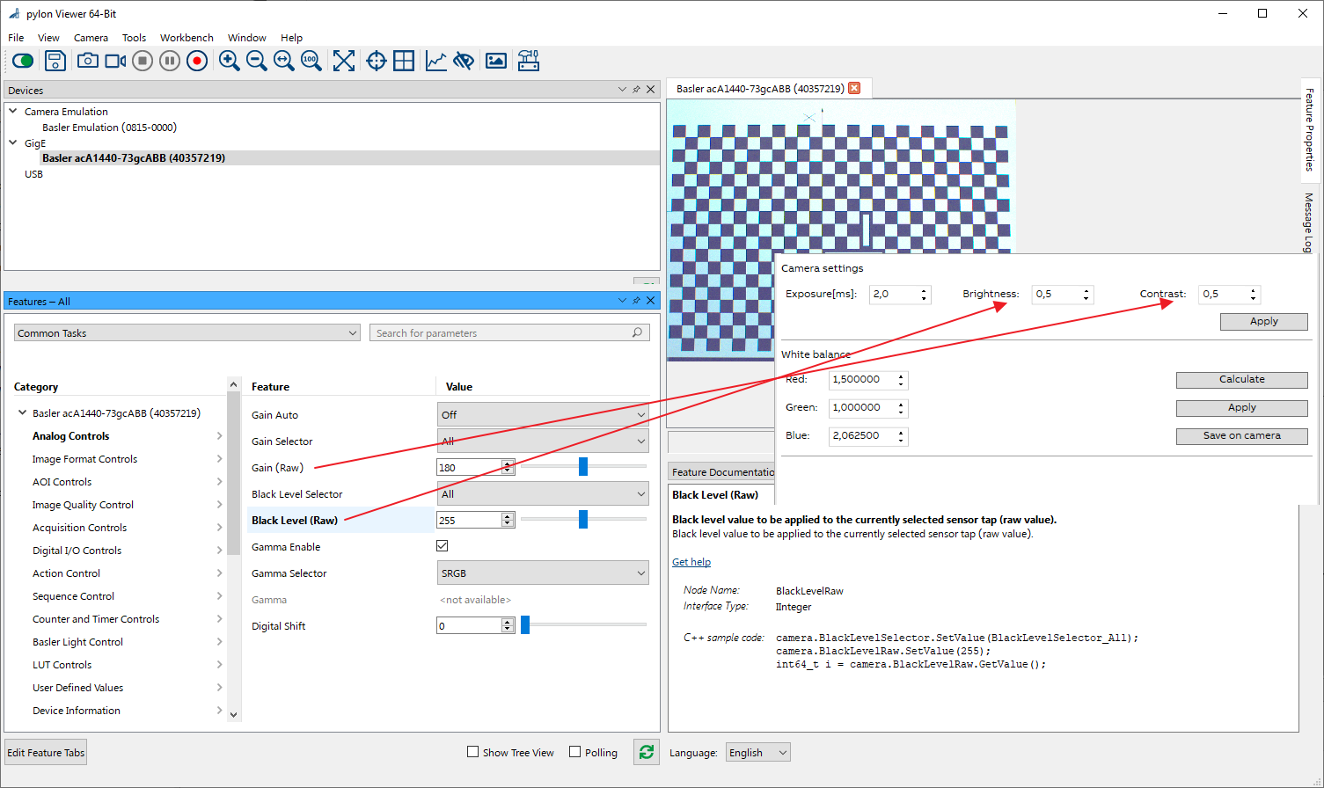
Task: Show the grid overlay icon
Action: coord(404,61)
